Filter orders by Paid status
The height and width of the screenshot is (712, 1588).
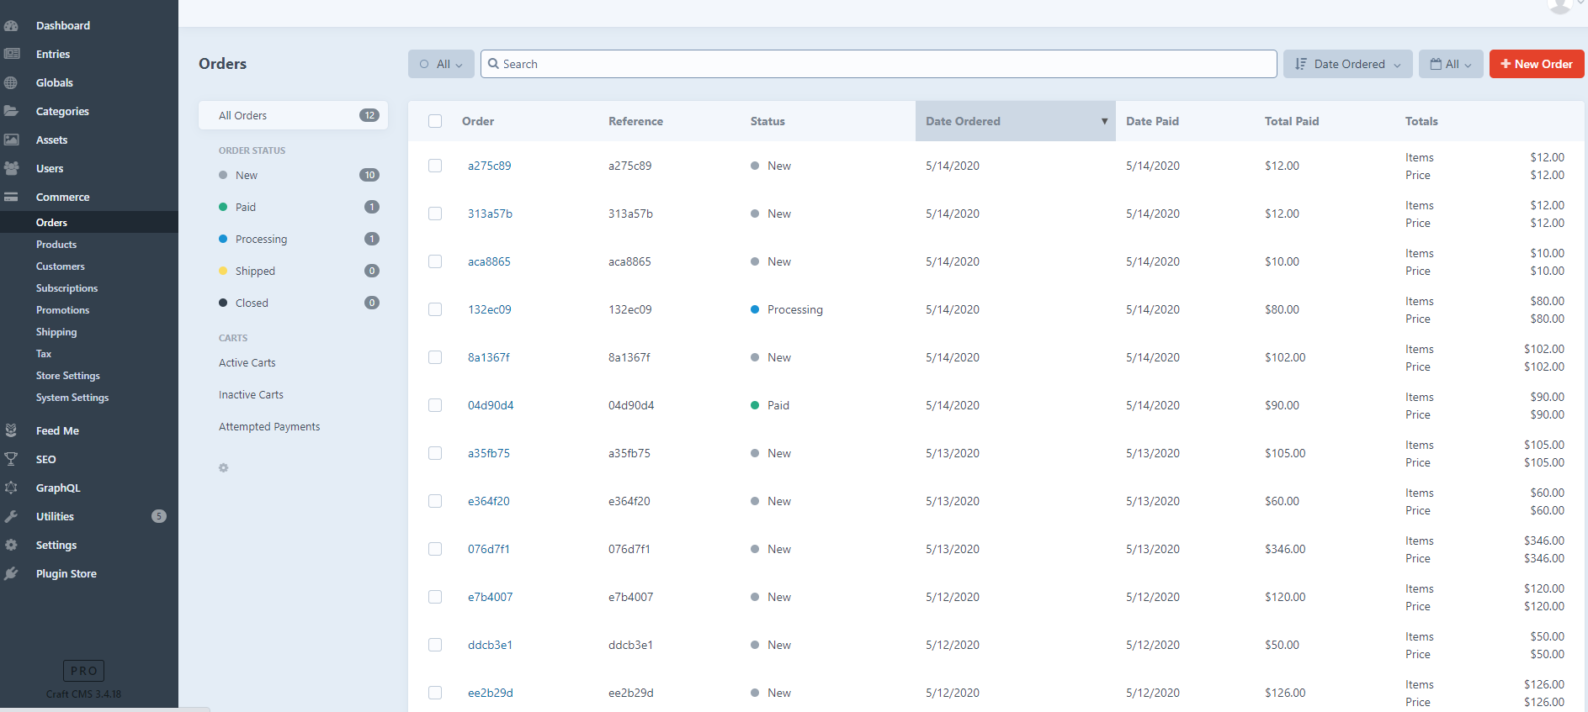coord(293,207)
